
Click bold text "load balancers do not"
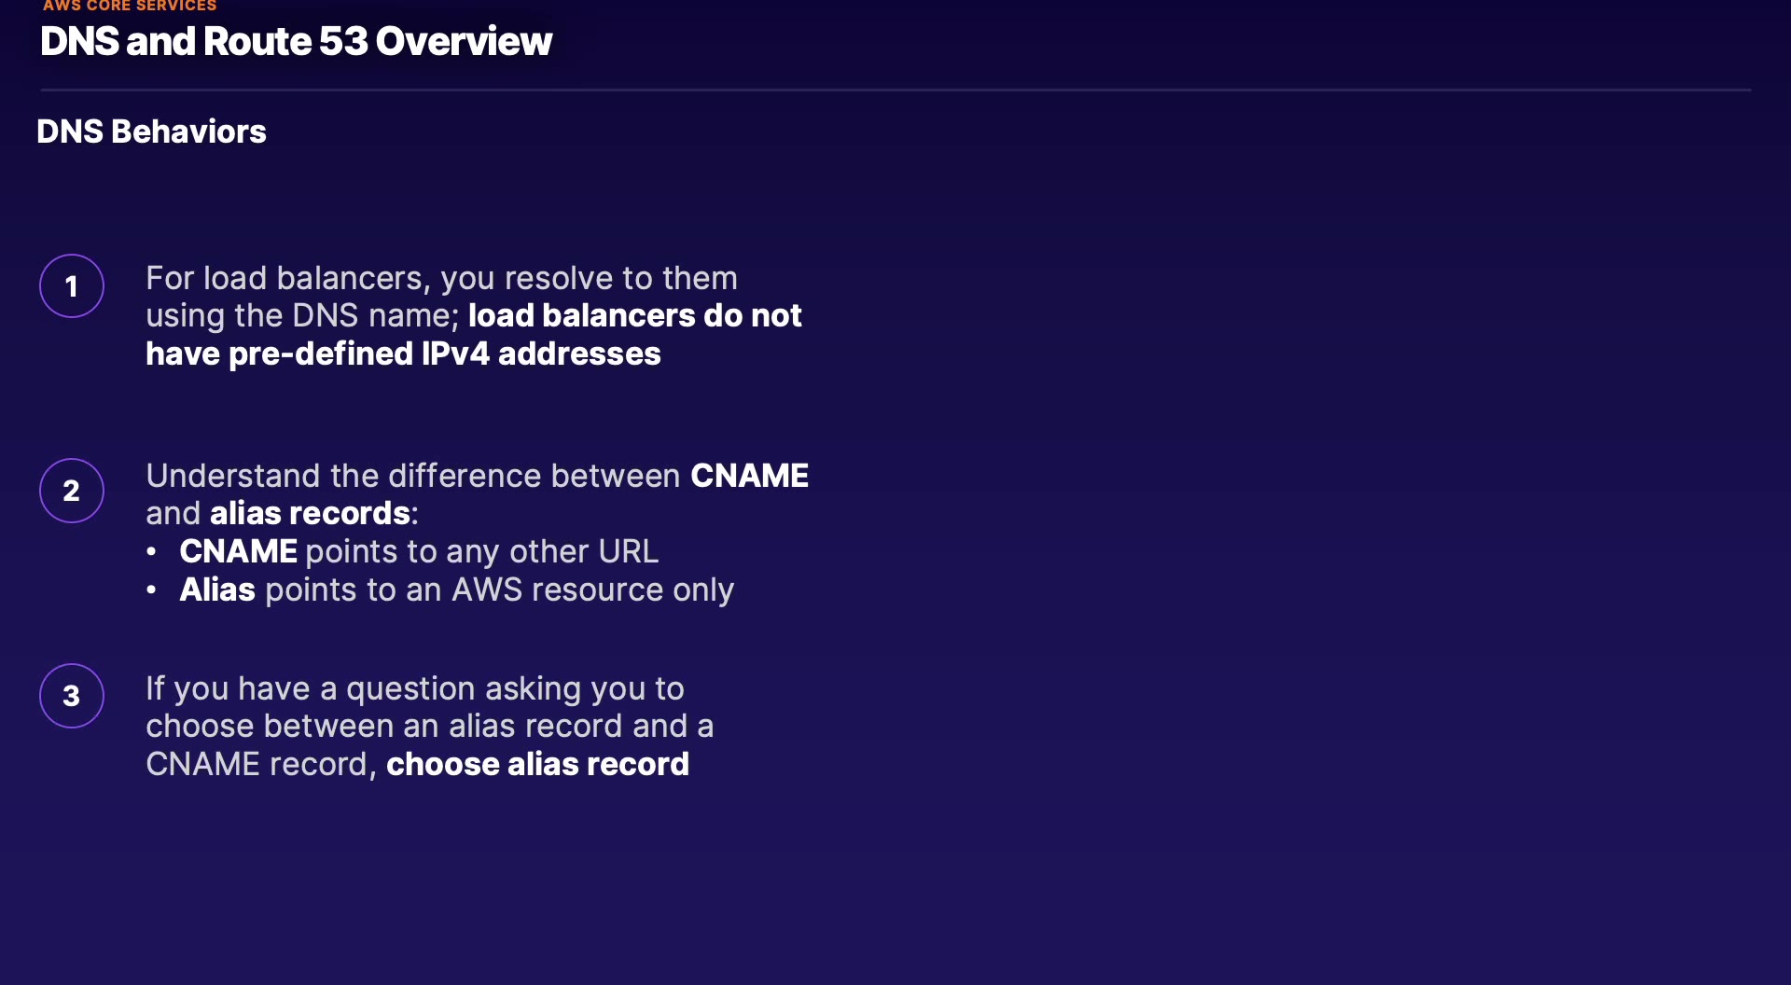click(x=634, y=316)
